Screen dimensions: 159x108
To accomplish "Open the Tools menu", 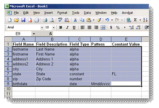I will (x=76, y=13).
